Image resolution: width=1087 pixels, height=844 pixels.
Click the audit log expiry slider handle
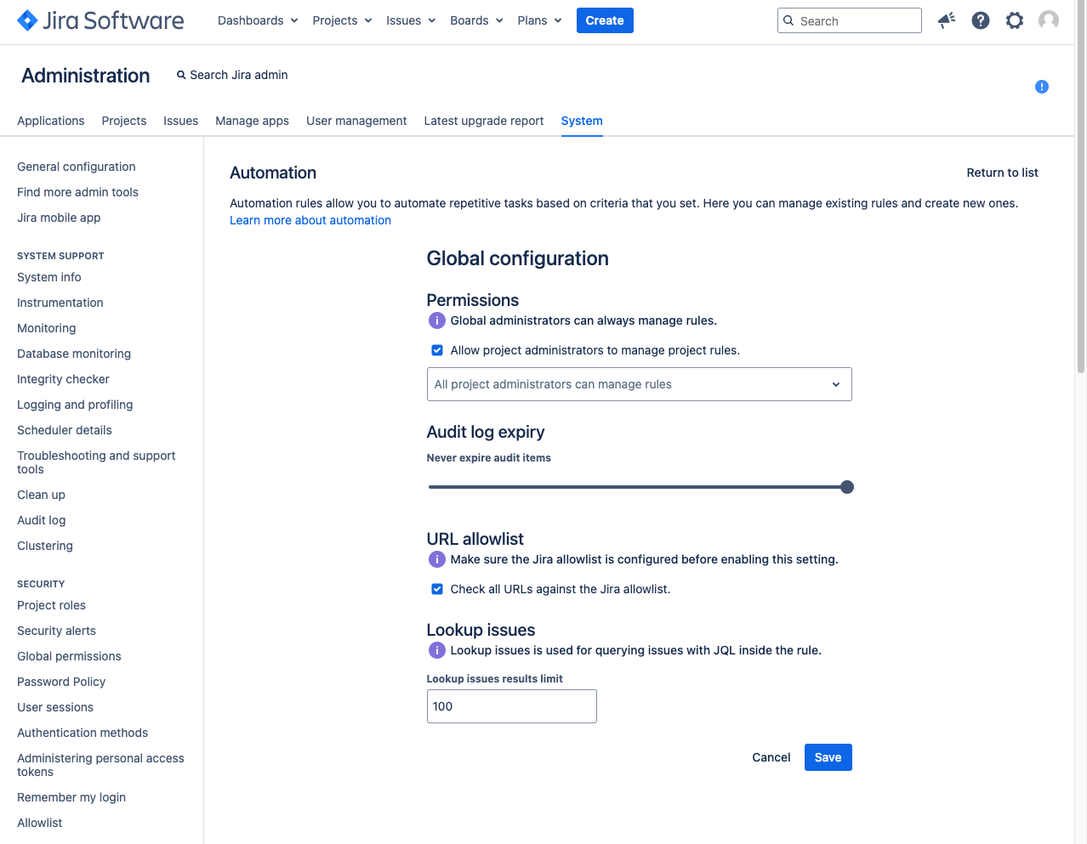[x=847, y=487]
